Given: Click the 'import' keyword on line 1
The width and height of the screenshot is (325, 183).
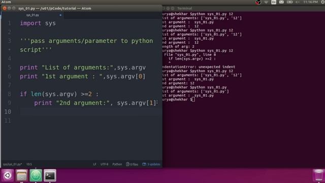Looking at the screenshot, I should pos(30,23).
